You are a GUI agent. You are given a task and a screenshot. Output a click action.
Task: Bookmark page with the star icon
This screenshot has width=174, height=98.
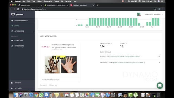click(x=155, y=9)
